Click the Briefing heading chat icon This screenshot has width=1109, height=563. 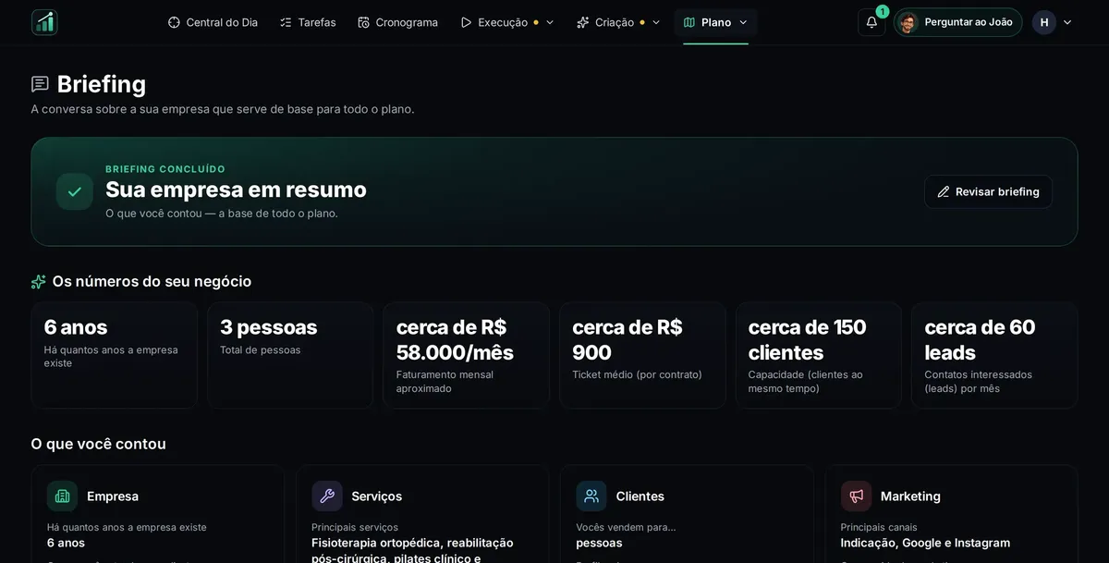pyautogui.click(x=40, y=84)
